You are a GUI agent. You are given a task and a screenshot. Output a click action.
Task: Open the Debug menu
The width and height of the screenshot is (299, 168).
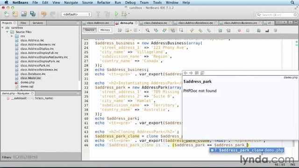130,2
